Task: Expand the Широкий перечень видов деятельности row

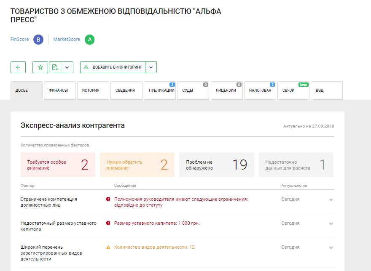Action: [331, 247]
